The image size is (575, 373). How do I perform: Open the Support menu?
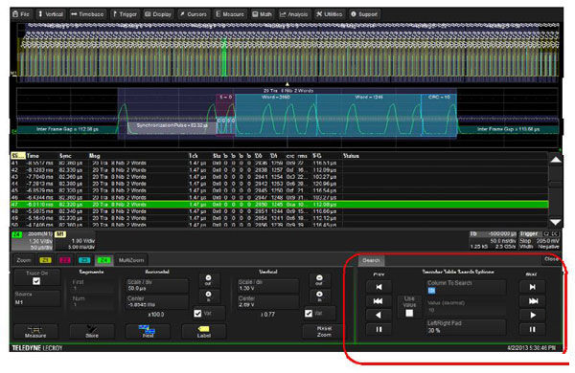click(364, 14)
